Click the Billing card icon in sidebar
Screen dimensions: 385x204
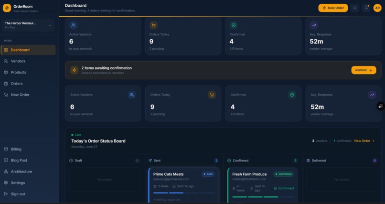point(6,149)
